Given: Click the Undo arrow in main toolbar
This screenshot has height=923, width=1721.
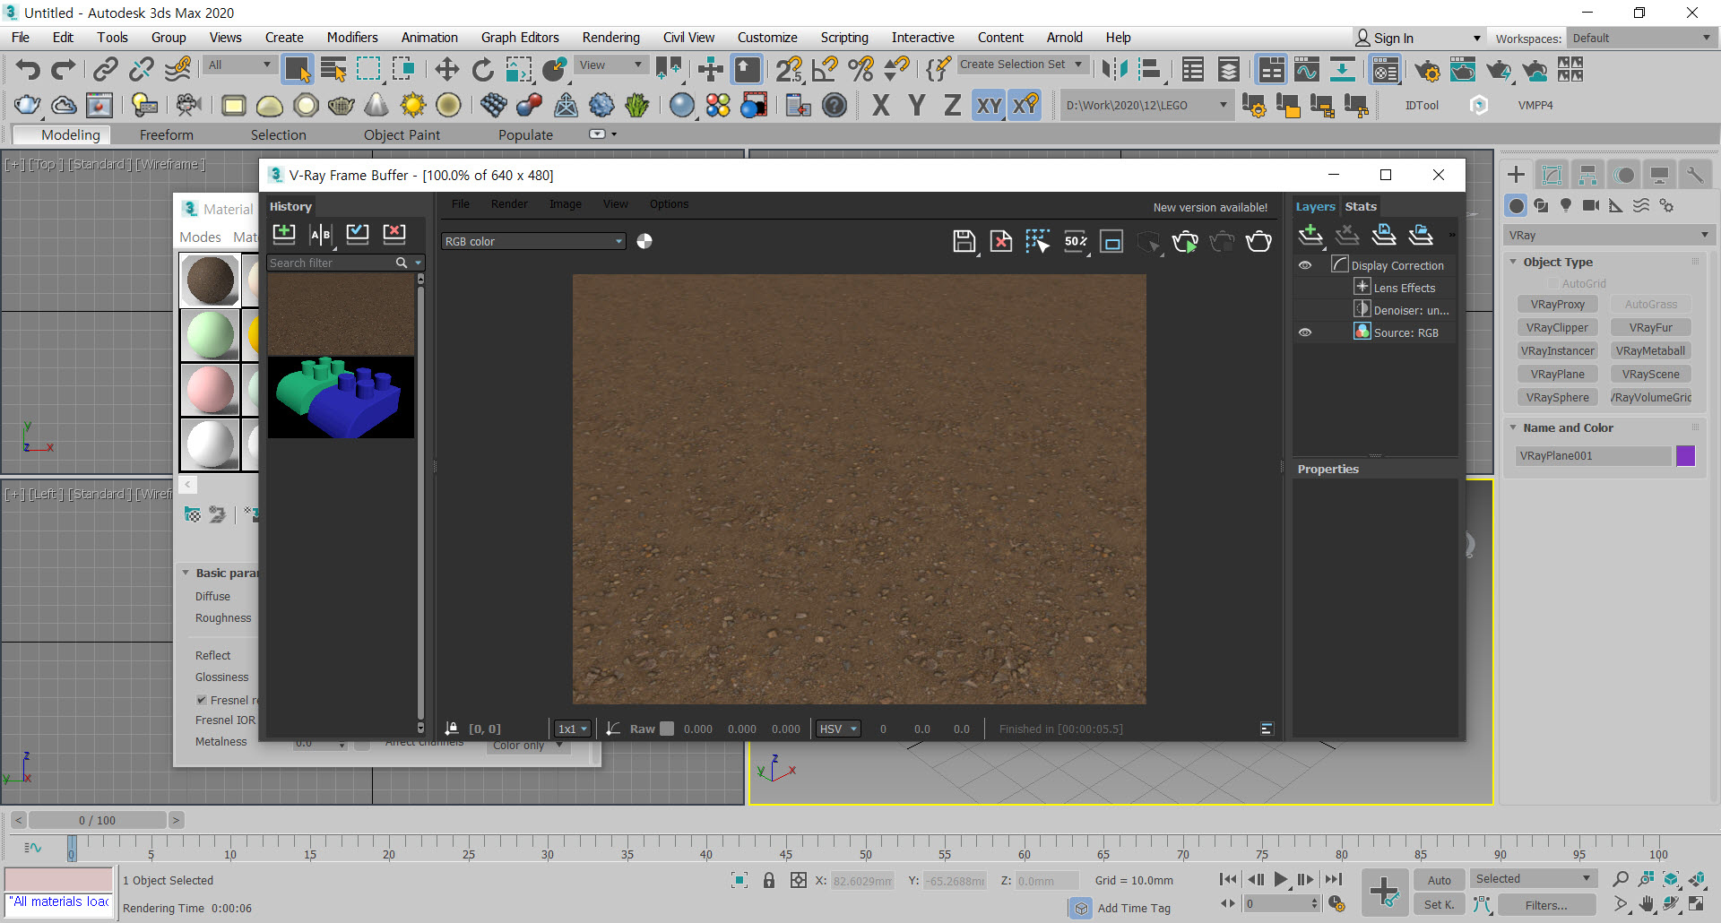Looking at the screenshot, I should pyautogui.click(x=28, y=69).
